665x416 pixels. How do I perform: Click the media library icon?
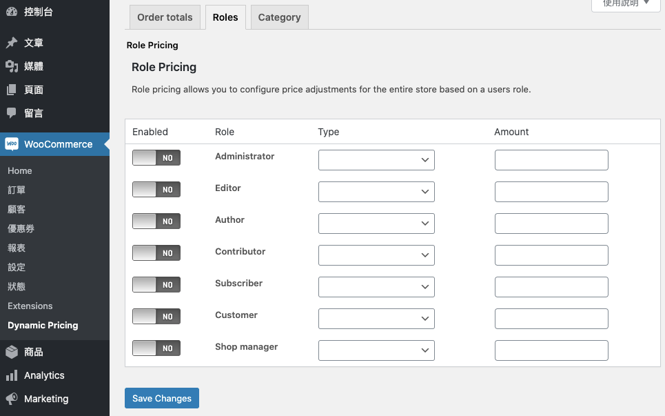12,66
